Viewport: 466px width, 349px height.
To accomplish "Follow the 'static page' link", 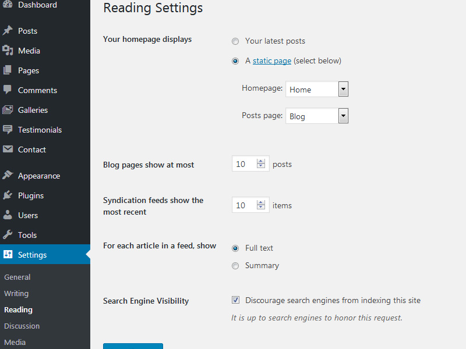I will (x=271, y=60).
